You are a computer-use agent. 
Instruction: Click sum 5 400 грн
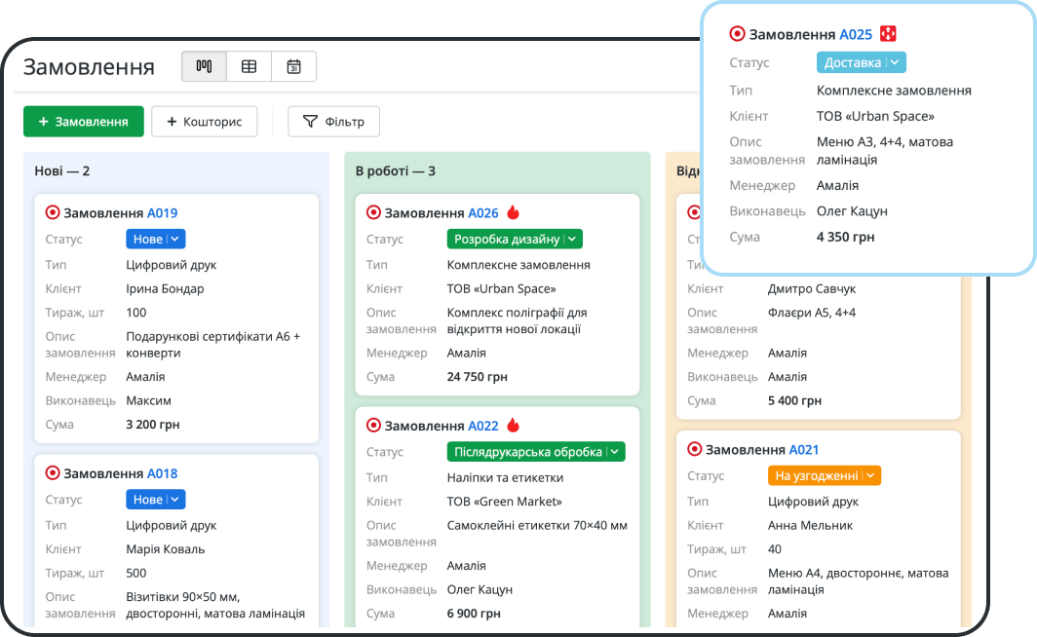point(794,400)
